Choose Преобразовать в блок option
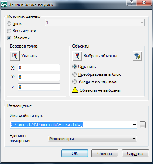The width and height of the screenshot is (153, 164). click(x=75, y=74)
